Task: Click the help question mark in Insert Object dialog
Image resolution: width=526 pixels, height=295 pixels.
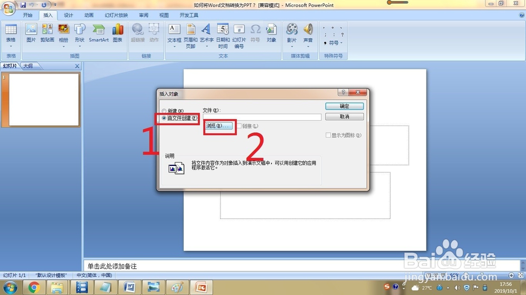Action: click(x=343, y=92)
